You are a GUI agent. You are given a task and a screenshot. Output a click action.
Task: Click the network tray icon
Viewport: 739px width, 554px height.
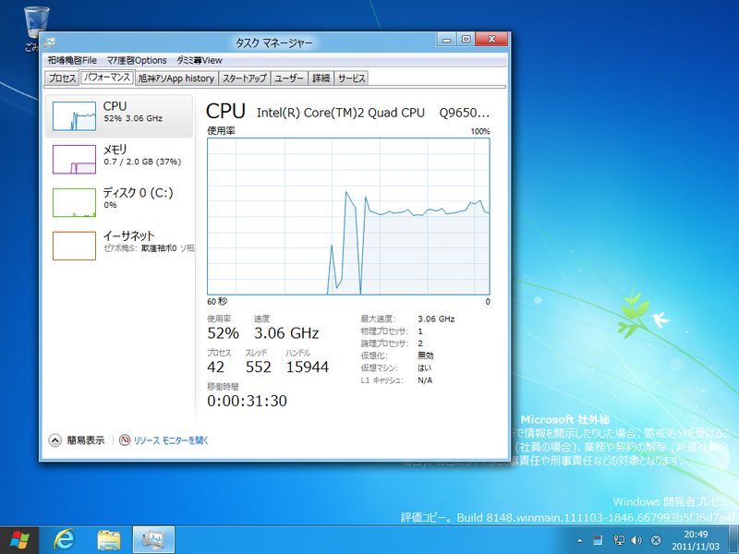pyautogui.click(x=618, y=540)
